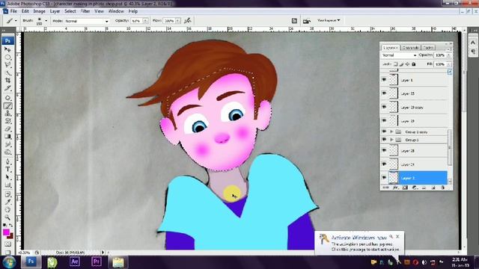
Task: Click the magenta foreground color swatch
Action: [6, 232]
